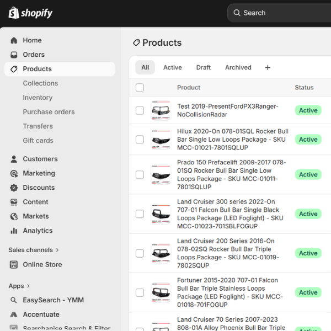Image resolution: width=331 pixels, height=331 pixels.
Task: Open the Test 2019-Present Ford PX3 Ranger product
Action: click(227, 110)
